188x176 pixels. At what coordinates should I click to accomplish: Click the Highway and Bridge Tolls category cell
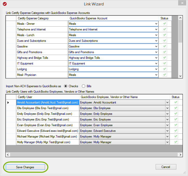coord(42,58)
